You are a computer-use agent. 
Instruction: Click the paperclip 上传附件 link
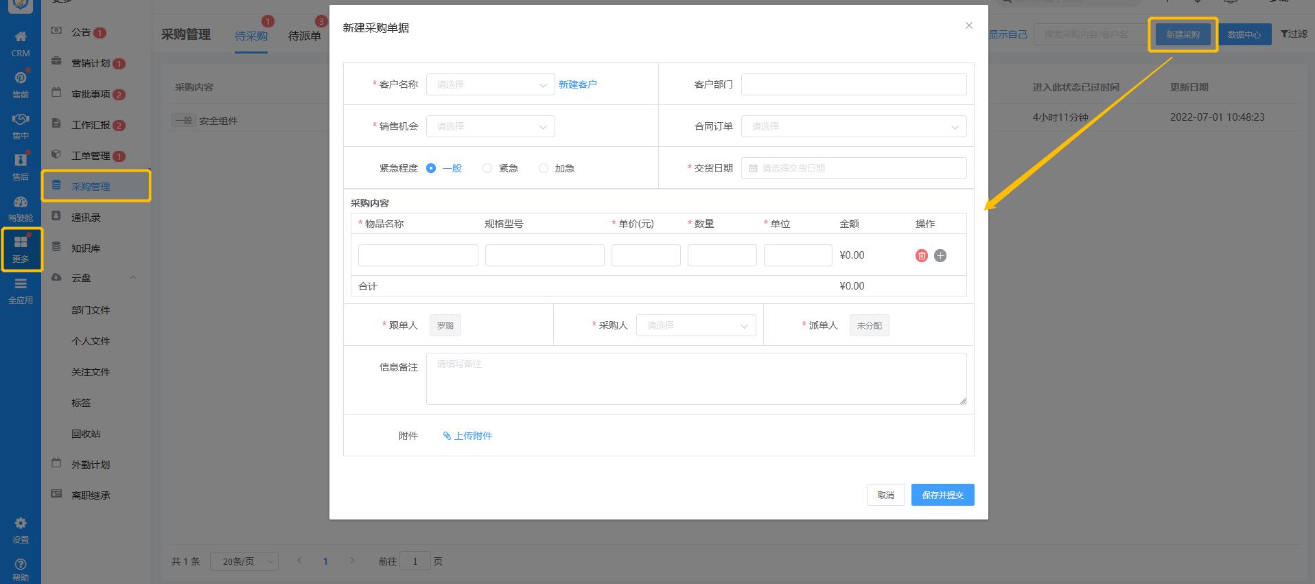click(x=467, y=436)
